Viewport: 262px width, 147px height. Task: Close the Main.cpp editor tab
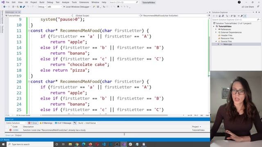click(x=19, y=12)
